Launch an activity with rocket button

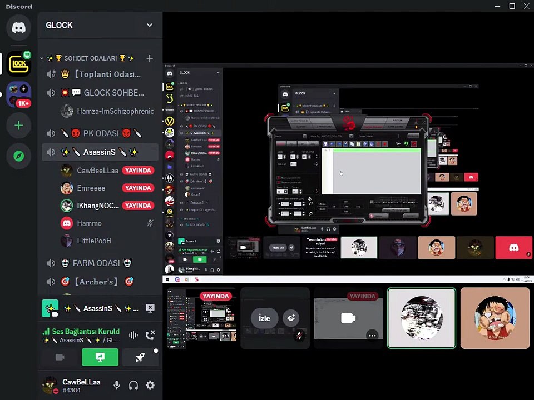pos(140,357)
